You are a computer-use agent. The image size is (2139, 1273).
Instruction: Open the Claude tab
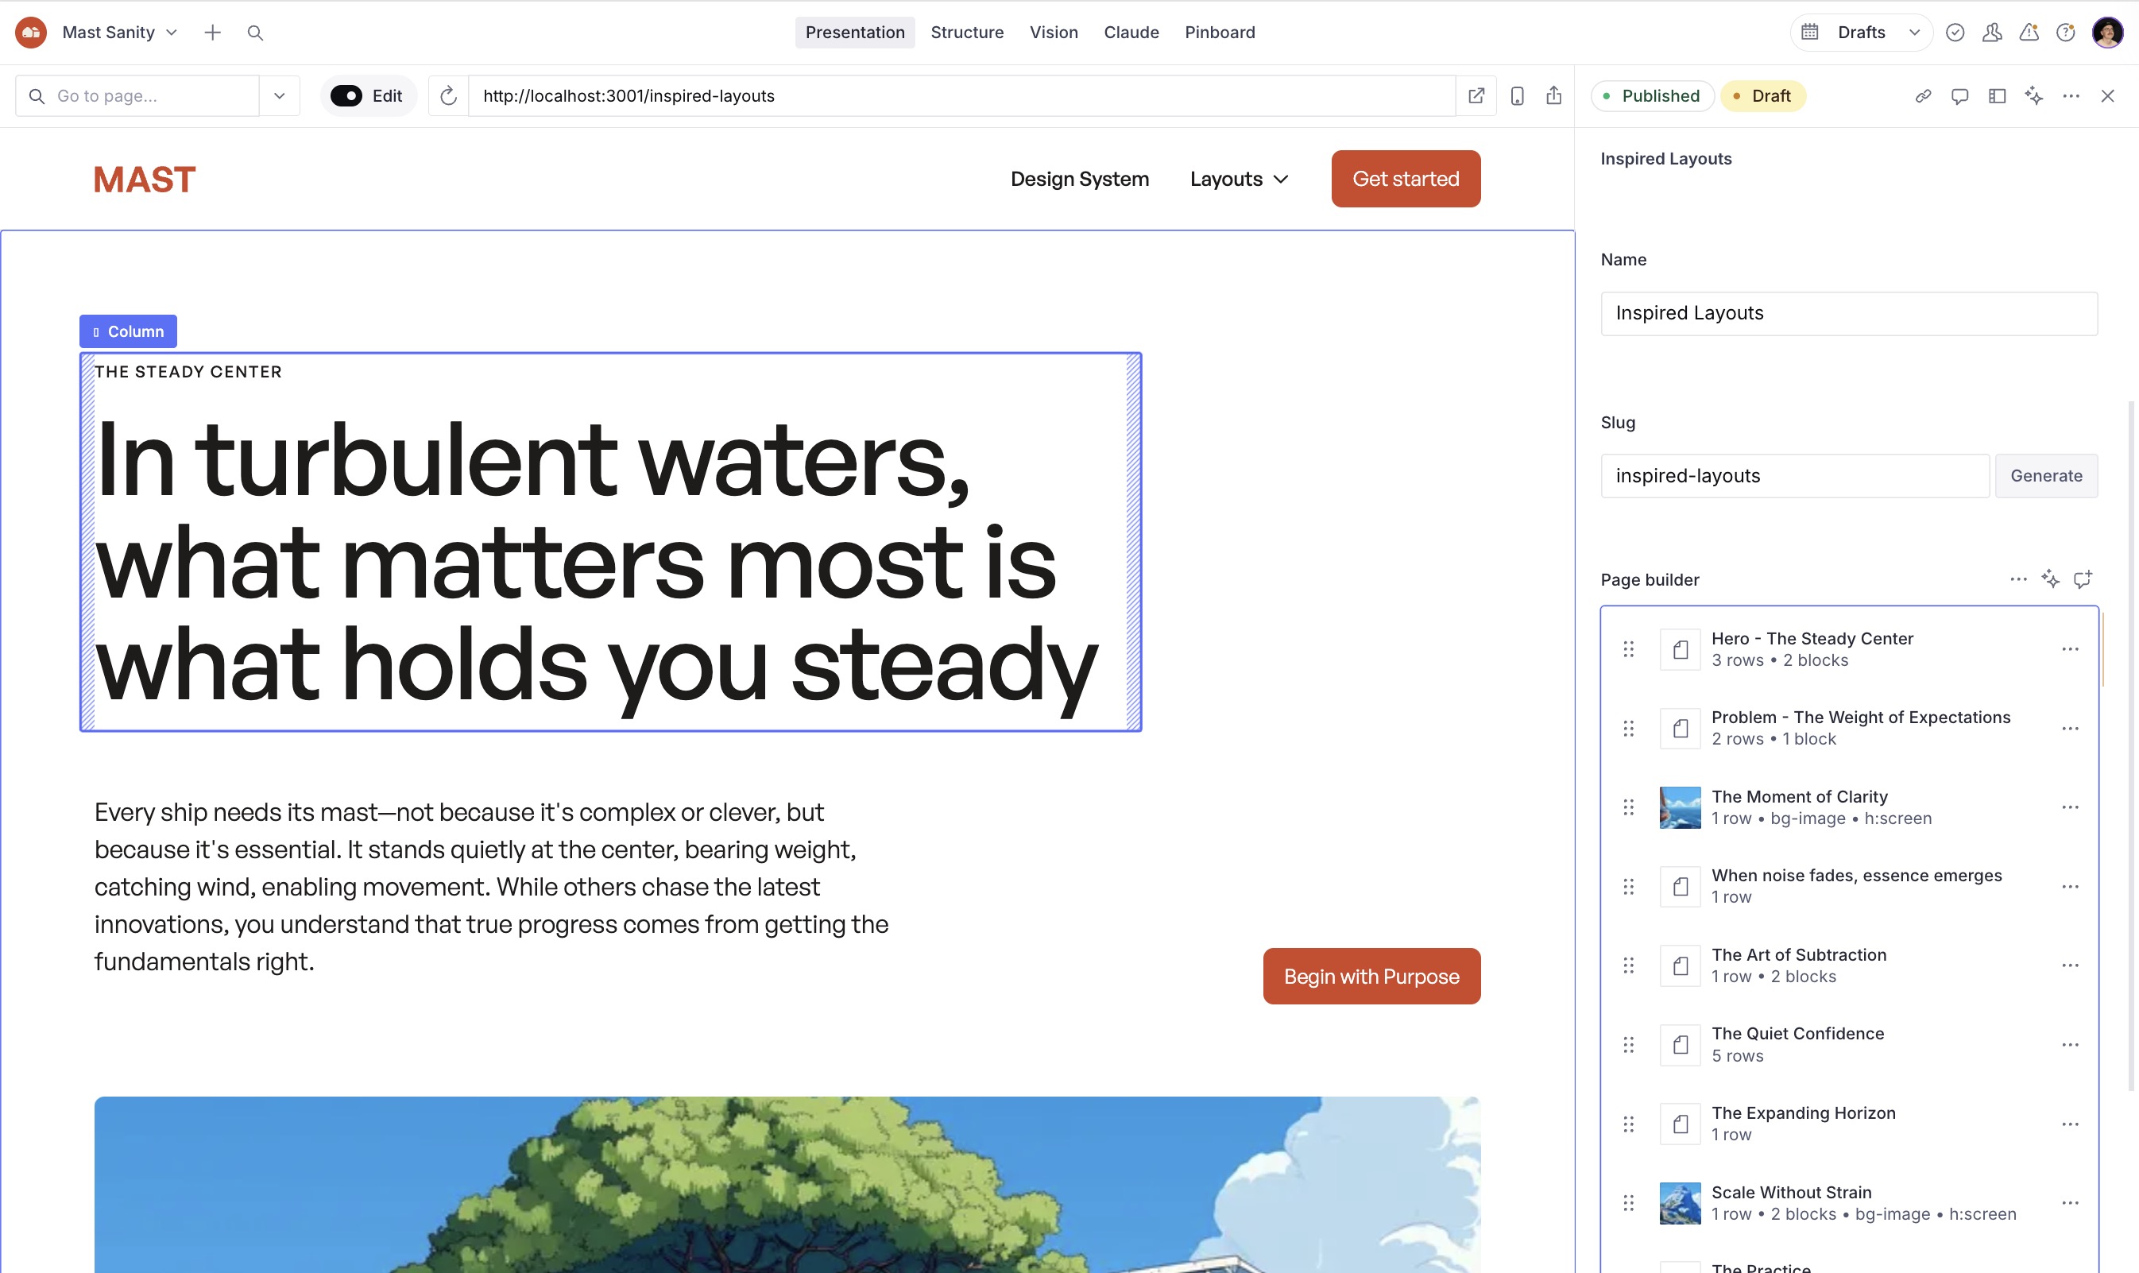click(x=1131, y=33)
